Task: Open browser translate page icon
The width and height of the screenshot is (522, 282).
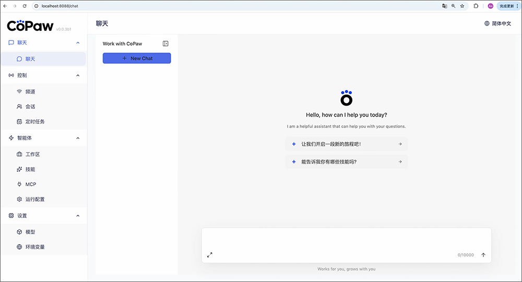Action: click(x=444, y=6)
